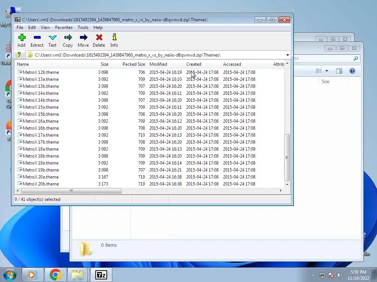Image resolution: width=377 pixels, height=282 pixels.
Task: Click the scroll down arrow of file list
Action: 287,184
